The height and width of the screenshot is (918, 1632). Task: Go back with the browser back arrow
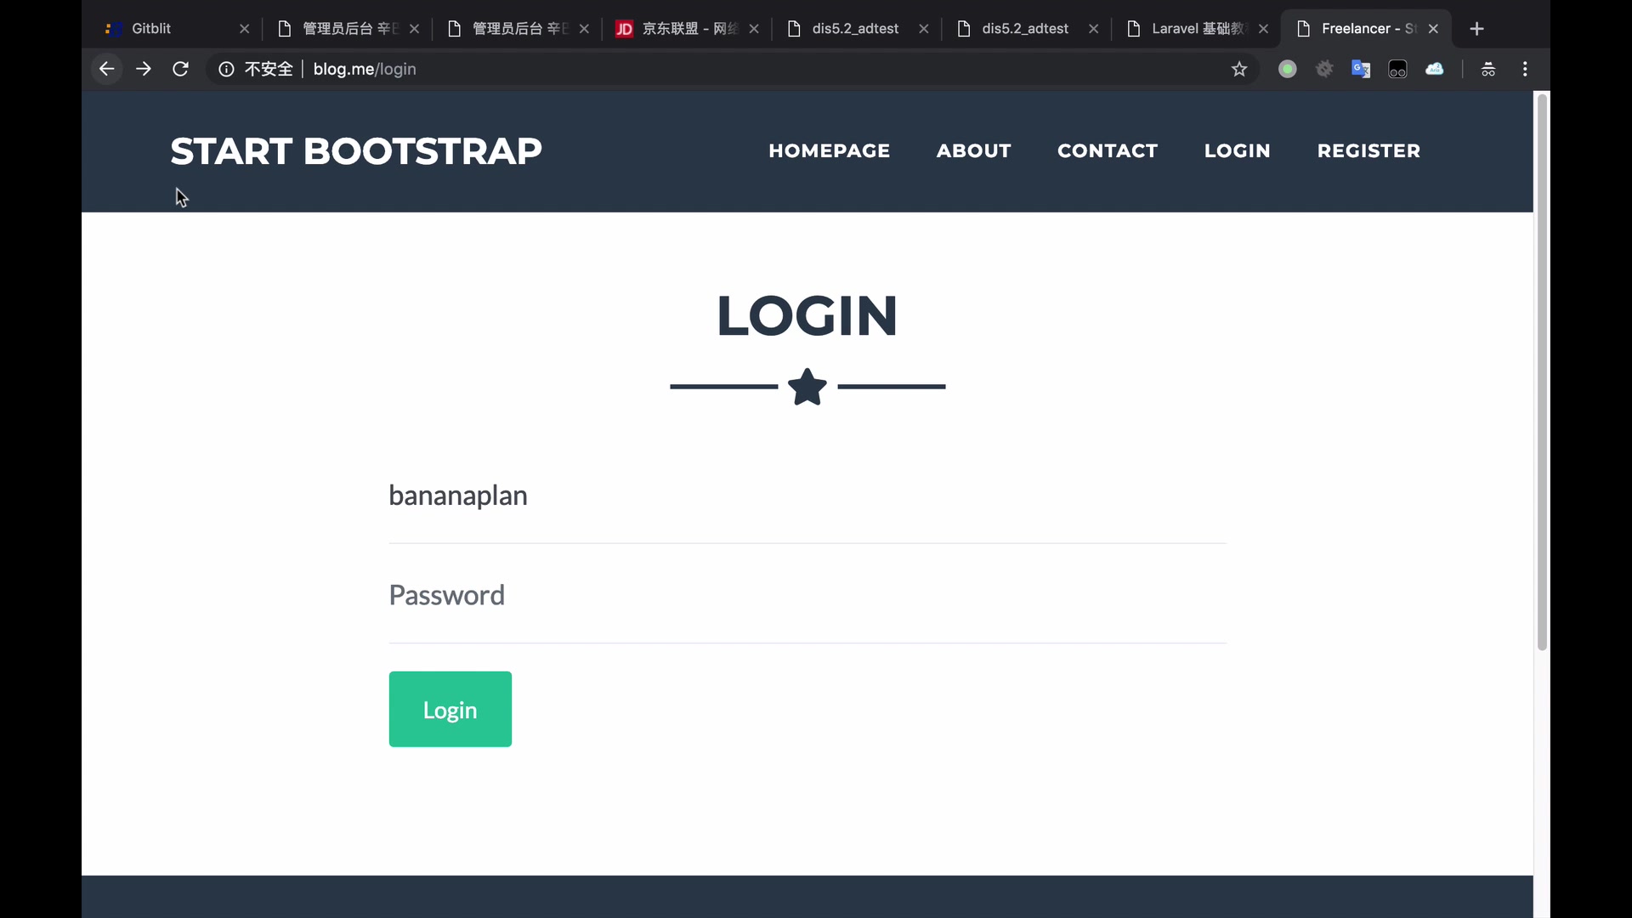click(x=106, y=69)
